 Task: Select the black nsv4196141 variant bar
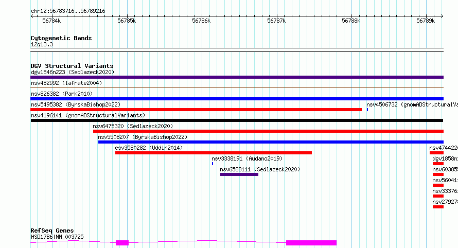coord(237,120)
